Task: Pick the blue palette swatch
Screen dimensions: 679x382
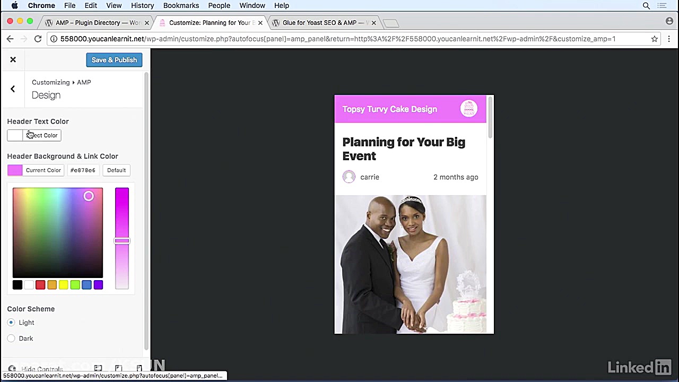Action: click(x=86, y=285)
